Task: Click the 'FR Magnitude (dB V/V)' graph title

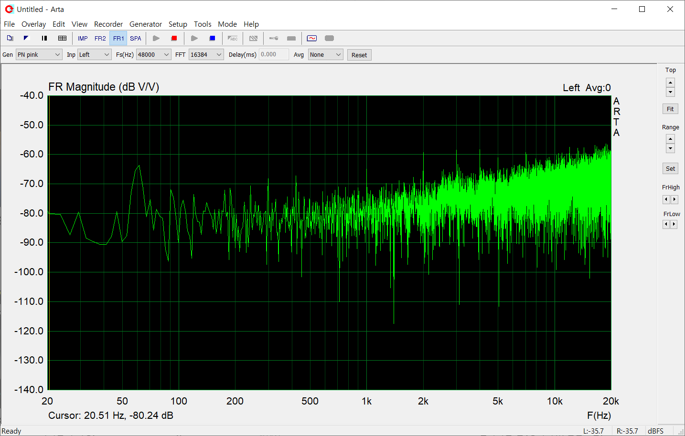Action: [x=104, y=87]
